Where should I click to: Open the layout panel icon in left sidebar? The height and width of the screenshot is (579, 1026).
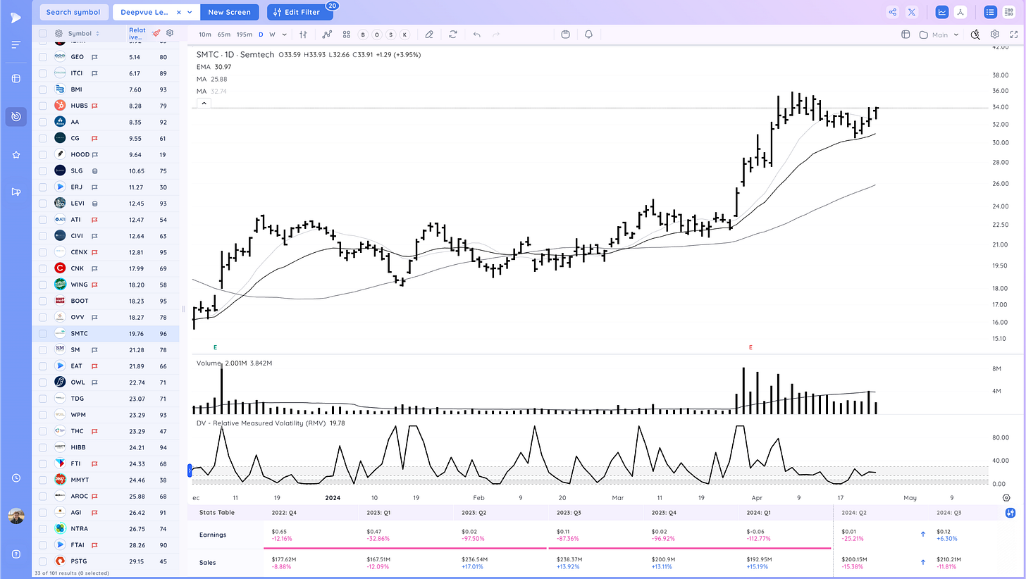coord(16,78)
